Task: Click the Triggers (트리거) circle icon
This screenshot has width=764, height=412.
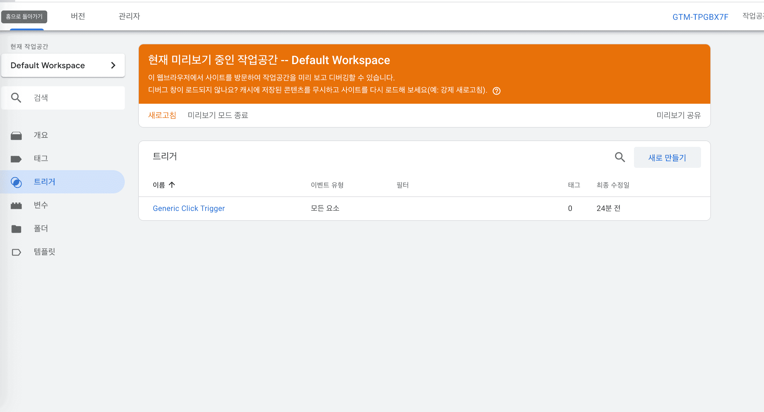Action: (x=16, y=182)
